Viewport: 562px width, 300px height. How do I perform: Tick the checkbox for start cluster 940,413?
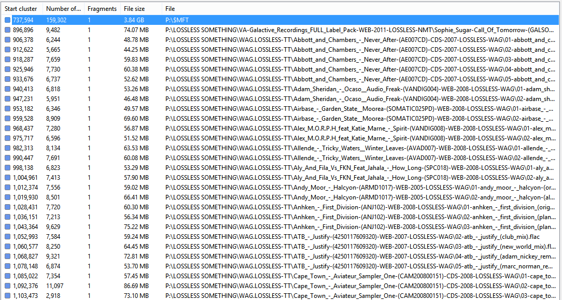click(x=7, y=89)
